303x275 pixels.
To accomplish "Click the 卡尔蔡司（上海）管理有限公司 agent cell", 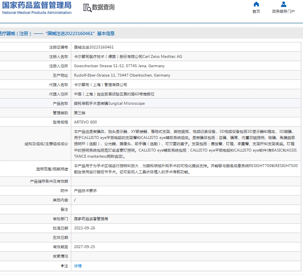I will [x=100, y=85].
